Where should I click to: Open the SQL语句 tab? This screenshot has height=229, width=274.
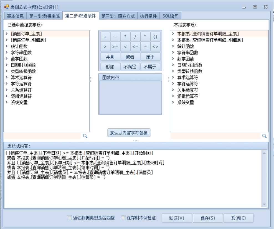coord(171,16)
